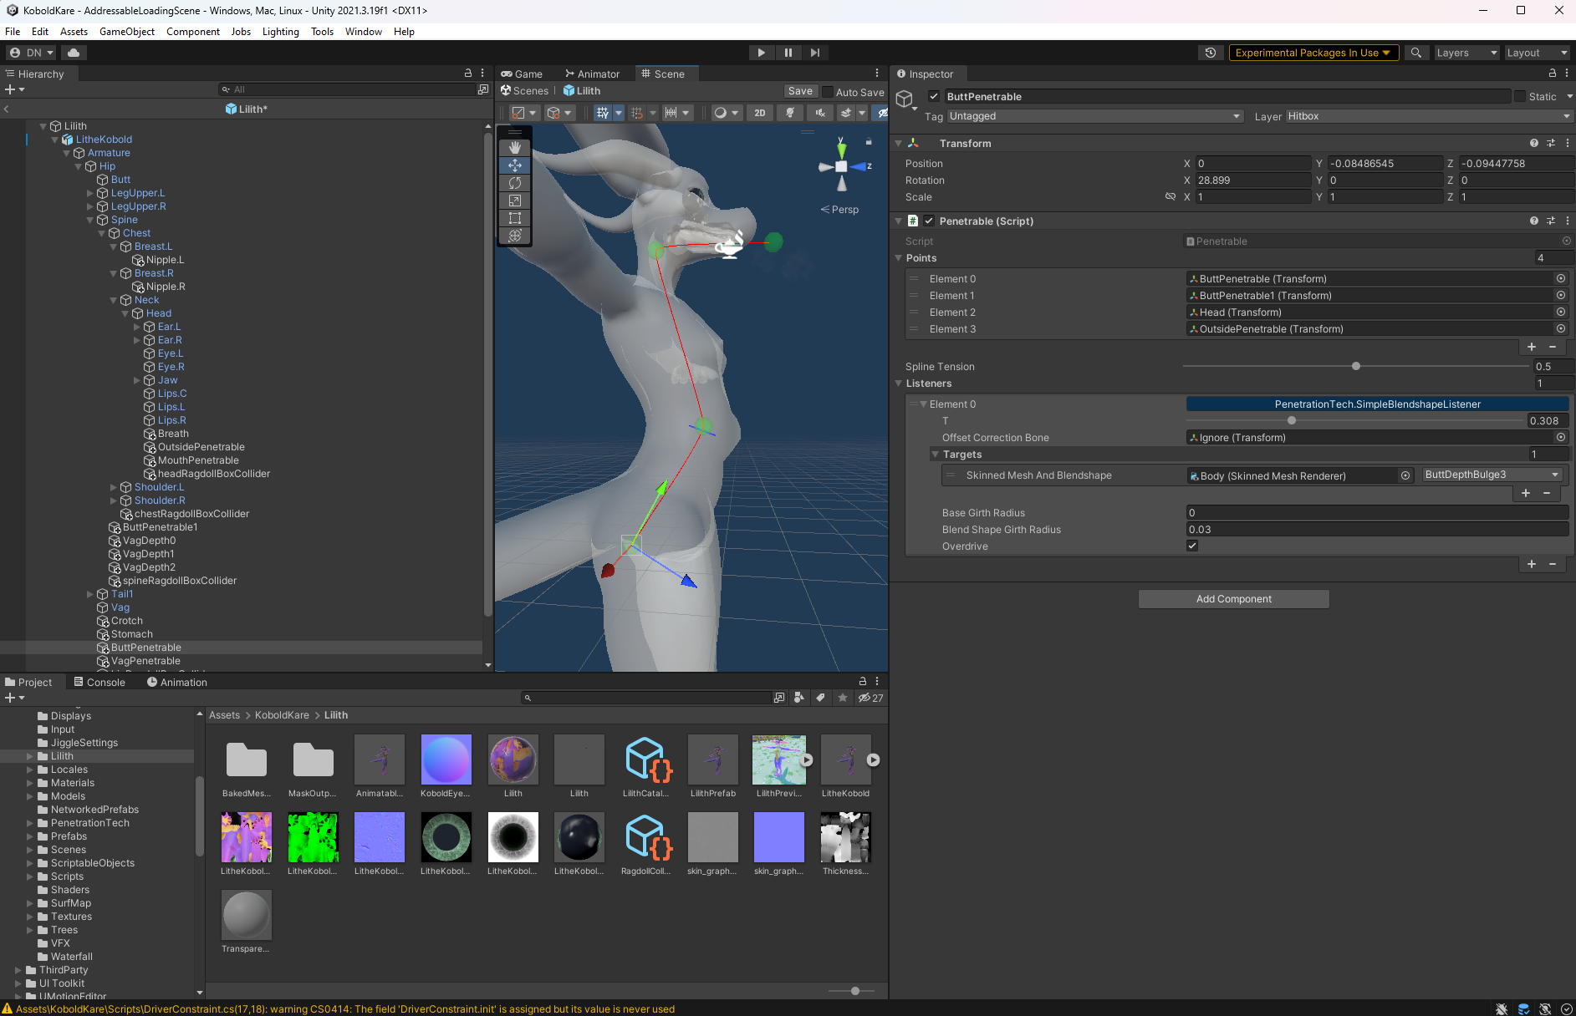Open the cloud services icon in the toolbar
1576x1016 pixels.
74,53
